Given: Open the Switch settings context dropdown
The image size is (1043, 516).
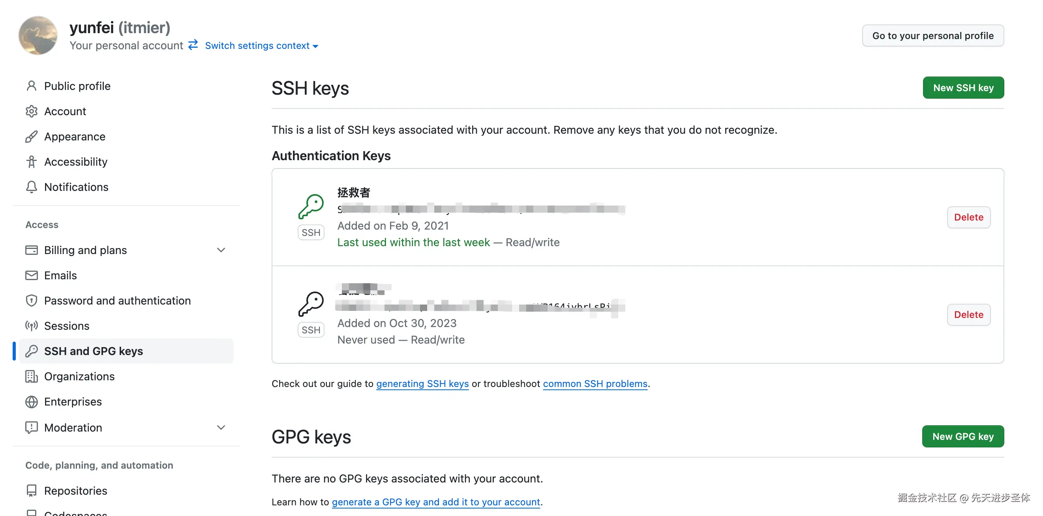Looking at the screenshot, I should coord(261,46).
